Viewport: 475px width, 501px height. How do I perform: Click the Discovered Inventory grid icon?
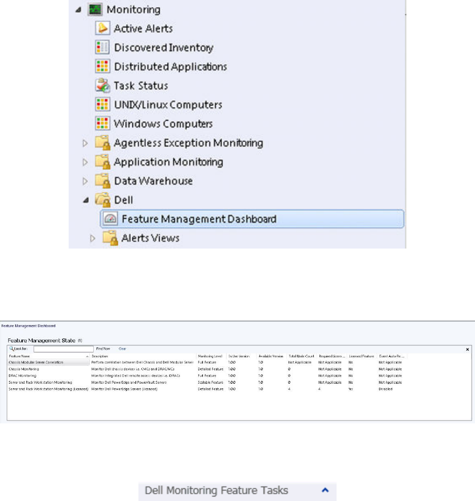[x=103, y=47]
